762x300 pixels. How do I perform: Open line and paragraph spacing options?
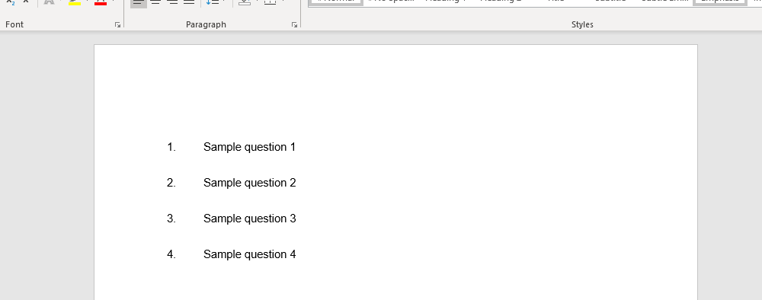(213, 3)
